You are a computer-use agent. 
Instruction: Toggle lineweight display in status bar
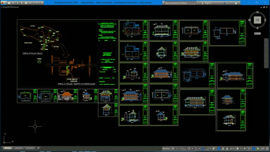[214, 149]
